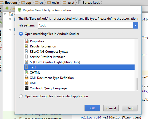This screenshot has height=119, width=148.
Task: Collapse the third project tree arrow
Action: (x=10, y=30)
